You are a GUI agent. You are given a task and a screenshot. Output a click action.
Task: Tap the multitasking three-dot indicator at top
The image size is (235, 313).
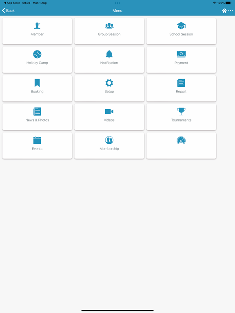point(117,3)
